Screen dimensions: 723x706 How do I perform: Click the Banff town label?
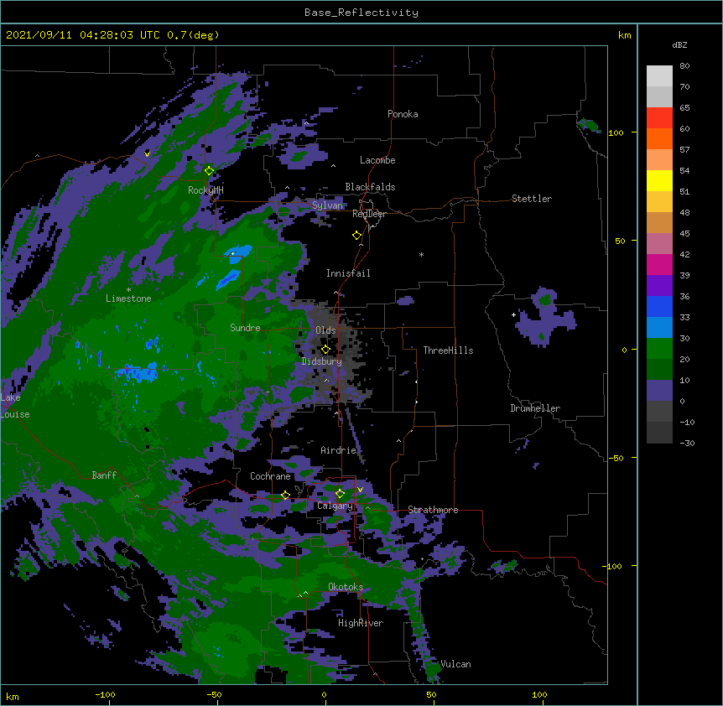(104, 475)
